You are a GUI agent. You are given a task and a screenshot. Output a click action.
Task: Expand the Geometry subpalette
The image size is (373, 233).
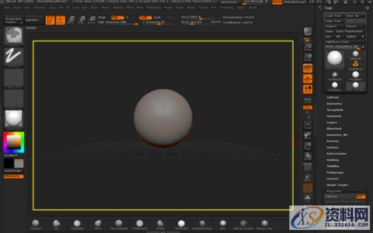click(x=334, y=104)
